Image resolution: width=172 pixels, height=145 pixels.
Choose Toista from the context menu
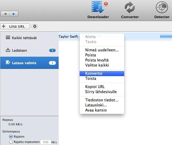pos(102,78)
